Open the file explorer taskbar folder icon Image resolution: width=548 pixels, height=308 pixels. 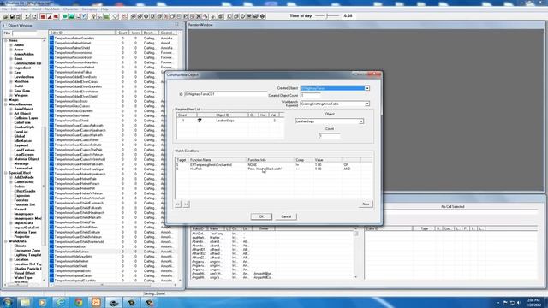tap(25, 302)
